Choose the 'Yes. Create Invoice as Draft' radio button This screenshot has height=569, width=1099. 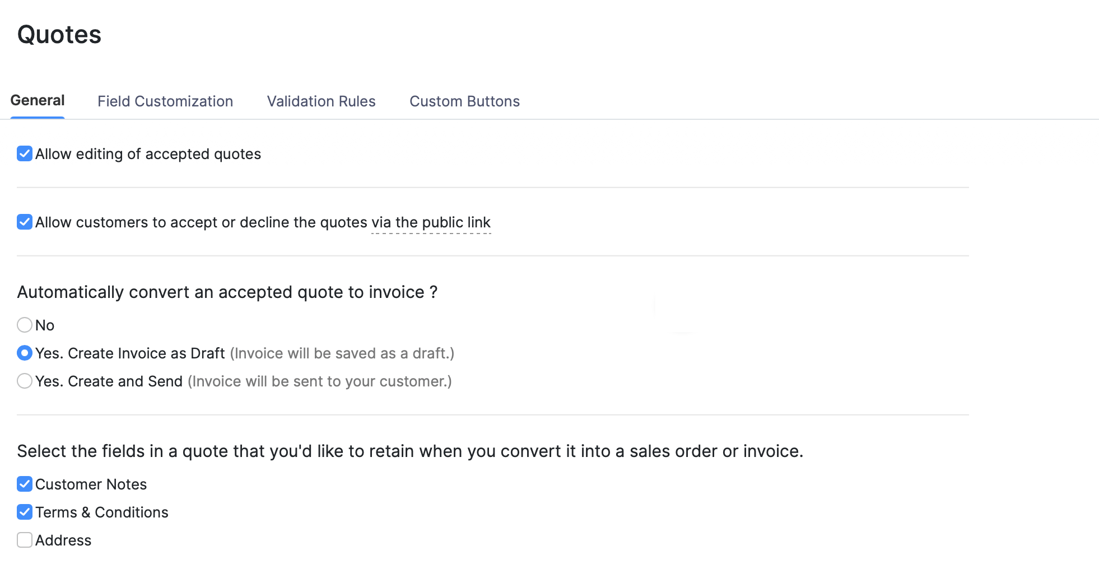25,353
